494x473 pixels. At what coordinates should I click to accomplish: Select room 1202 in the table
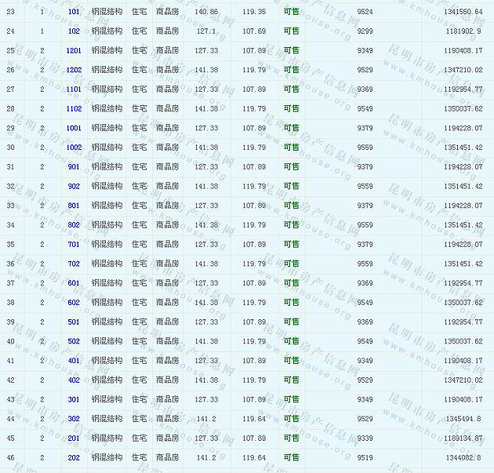(74, 70)
